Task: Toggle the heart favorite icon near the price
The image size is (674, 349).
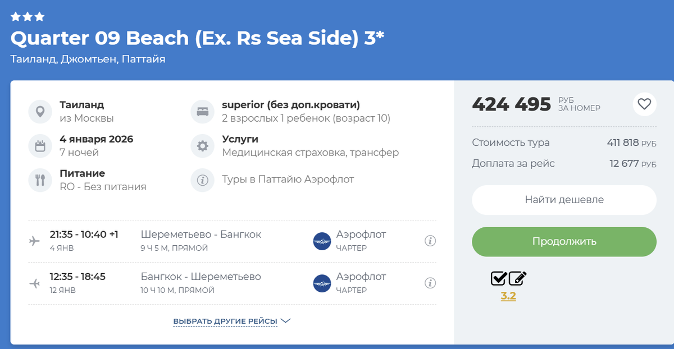Action: tap(645, 104)
